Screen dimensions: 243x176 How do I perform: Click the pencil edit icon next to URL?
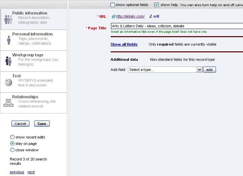pyautogui.click(x=151, y=17)
